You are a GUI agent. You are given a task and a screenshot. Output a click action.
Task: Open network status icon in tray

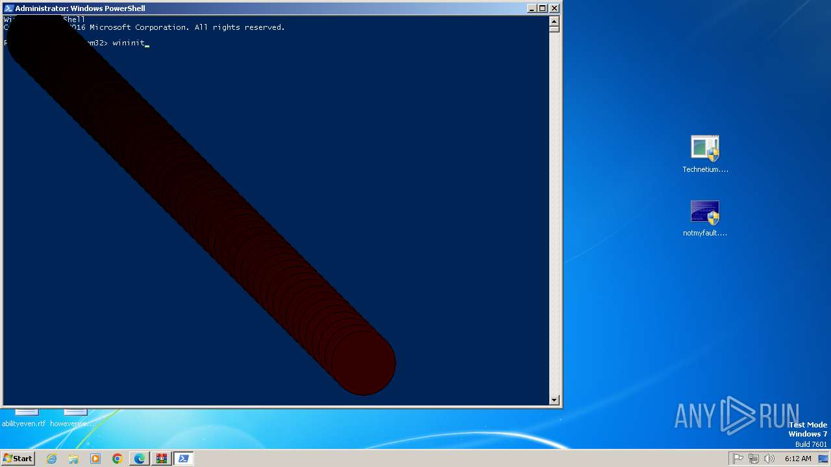pyautogui.click(x=754, y=459)
